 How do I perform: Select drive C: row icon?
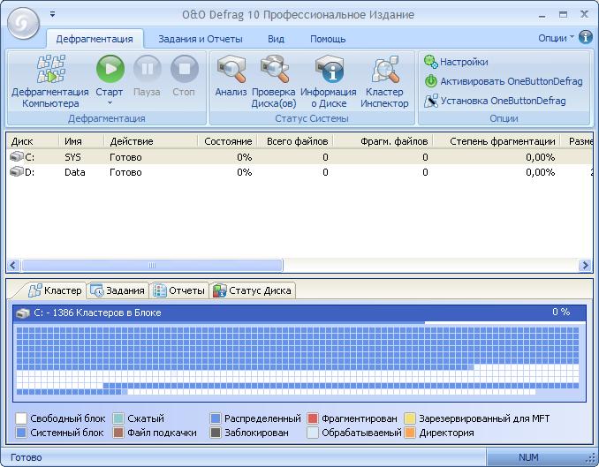click(x=17, y=156)
